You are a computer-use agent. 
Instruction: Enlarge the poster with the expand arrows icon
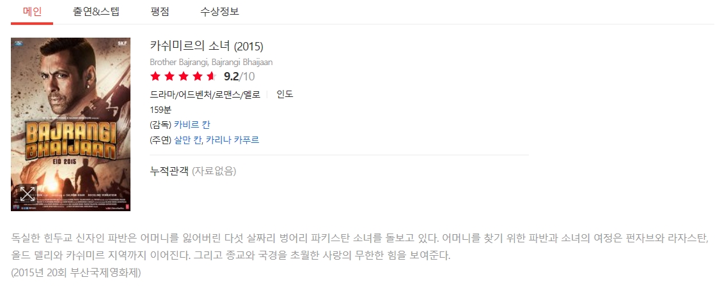click(x=27, y=194)
